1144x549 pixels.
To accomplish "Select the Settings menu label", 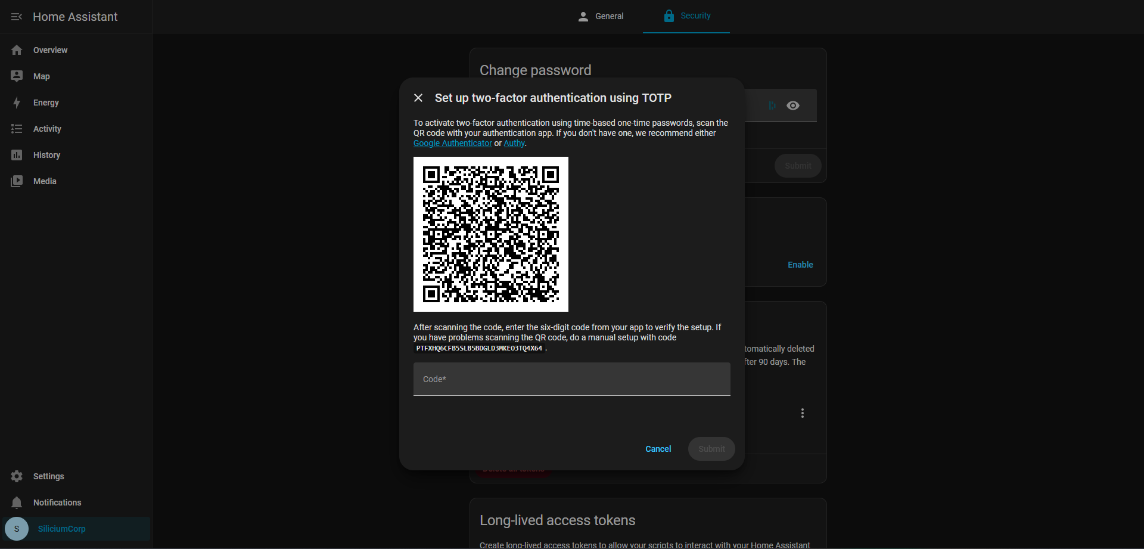I will (x=49, y=476).
